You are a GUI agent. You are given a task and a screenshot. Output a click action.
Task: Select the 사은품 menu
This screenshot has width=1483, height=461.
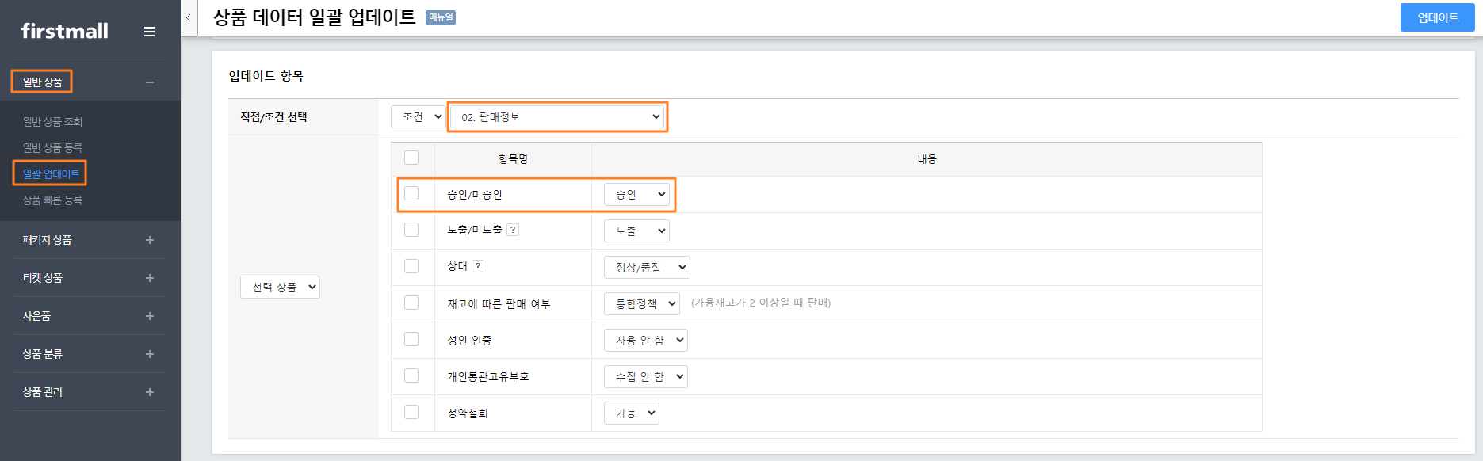[36, 316]
